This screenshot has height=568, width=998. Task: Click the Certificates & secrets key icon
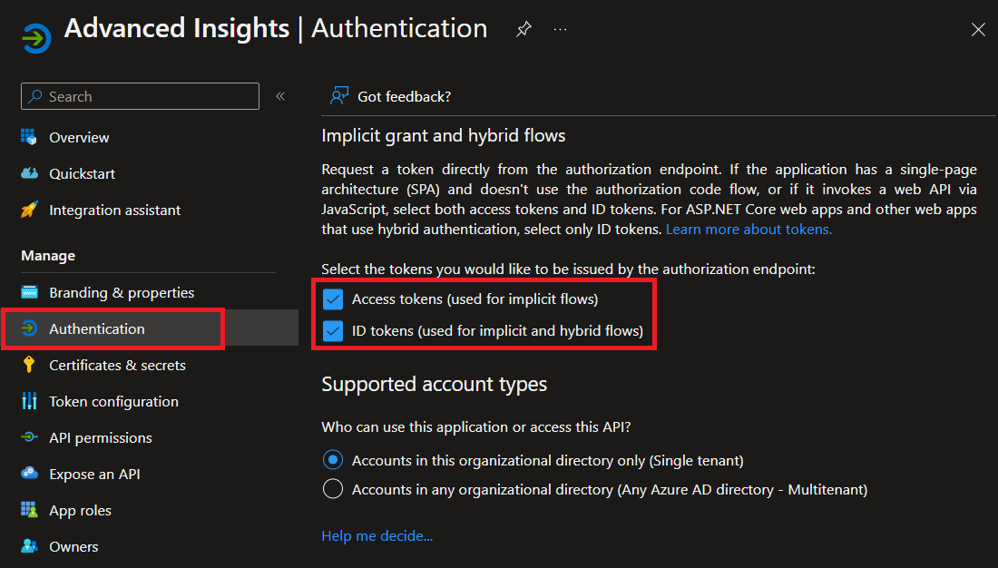30,365
